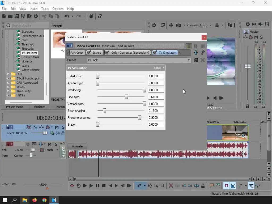Delete the preset with the X icon
Viewport: 272px width, 204px height.
click(x=202, y=60)
